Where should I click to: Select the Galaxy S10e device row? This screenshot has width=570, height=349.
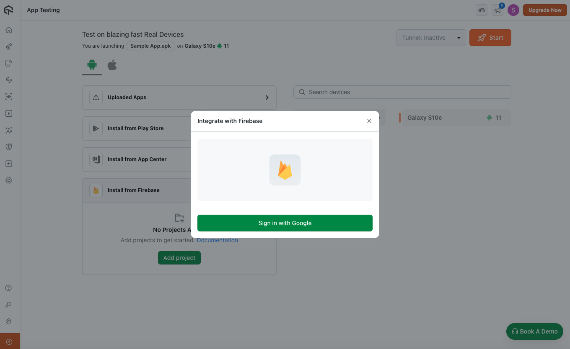455,118
